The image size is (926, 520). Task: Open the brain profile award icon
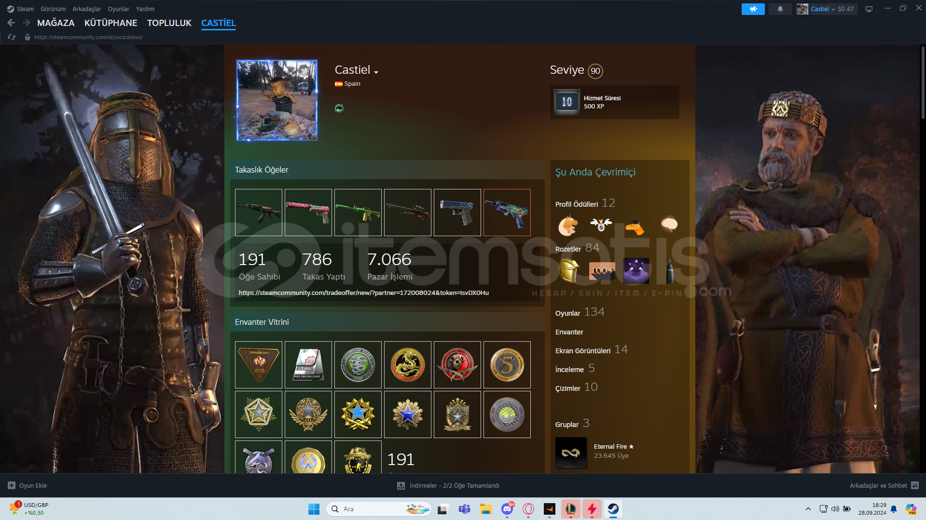click(x=669, y=224)
